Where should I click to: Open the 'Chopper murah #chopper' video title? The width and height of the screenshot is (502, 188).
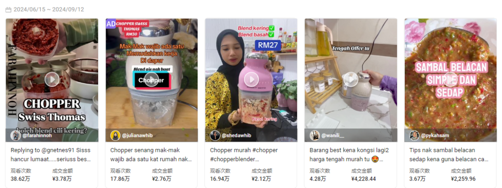[x=244, y=155]
